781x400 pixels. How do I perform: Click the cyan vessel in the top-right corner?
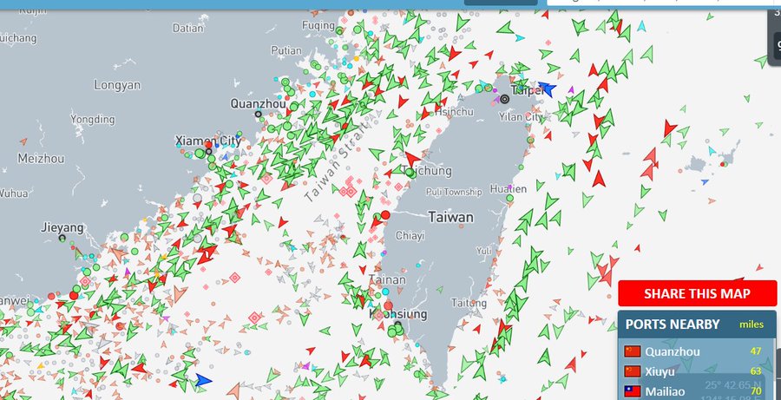[641, 26]
